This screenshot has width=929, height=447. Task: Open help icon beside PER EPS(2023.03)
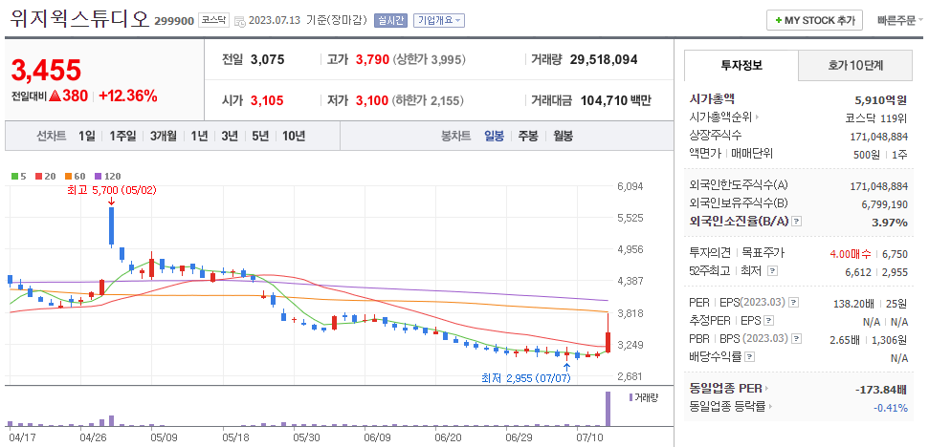click(794, 303)
